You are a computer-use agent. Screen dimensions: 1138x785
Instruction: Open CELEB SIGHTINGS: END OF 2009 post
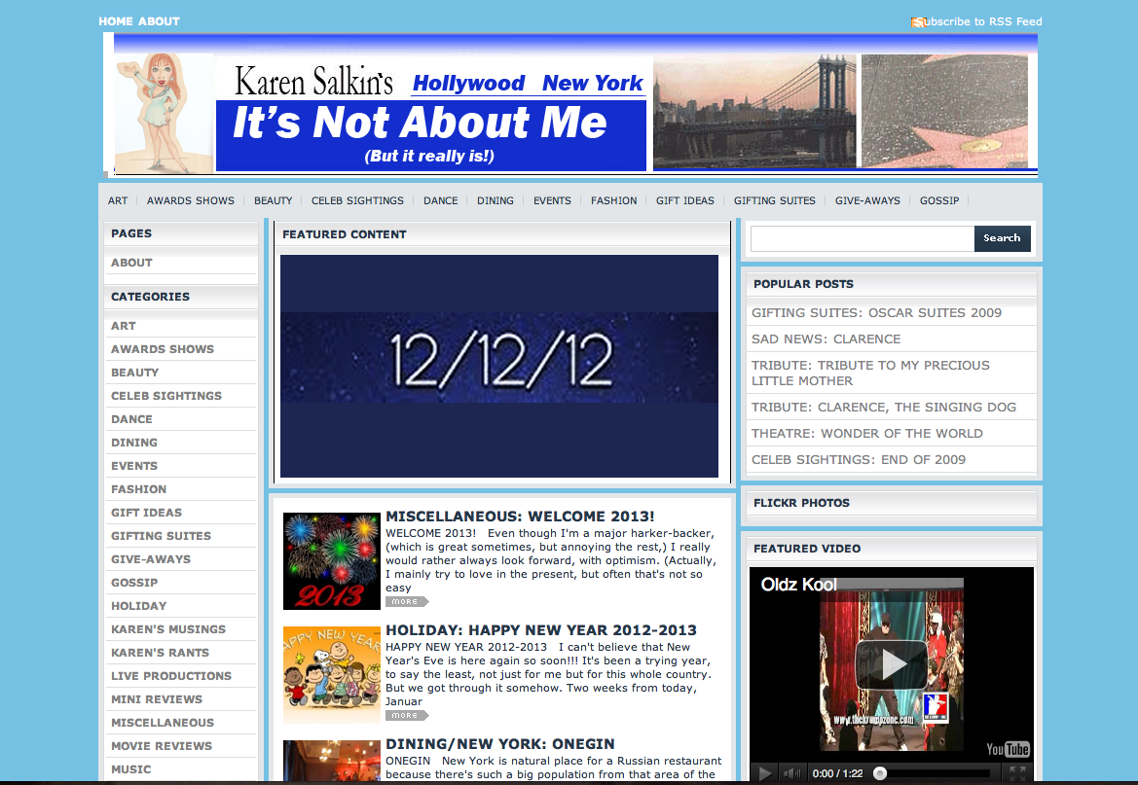[x=858, y=459]
